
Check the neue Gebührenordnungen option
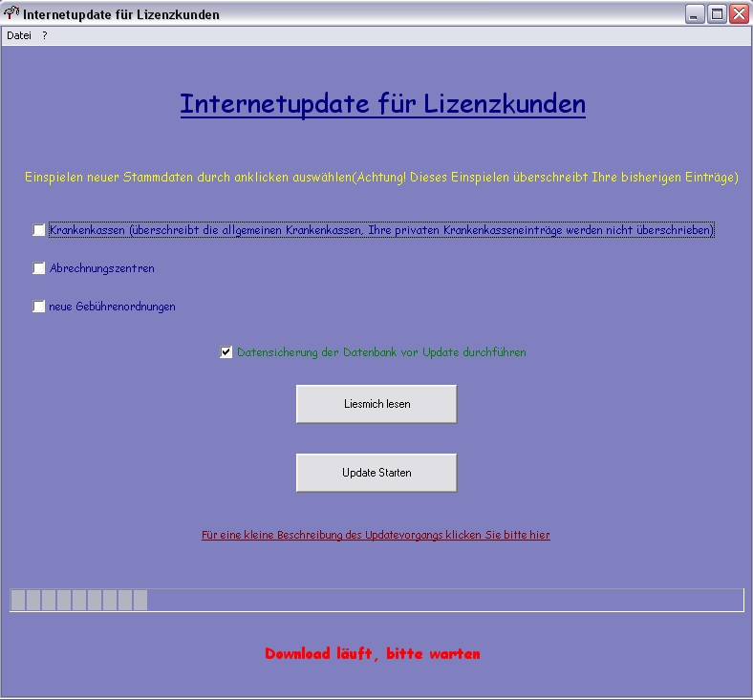pyautogui.click(x=39, y=307)
